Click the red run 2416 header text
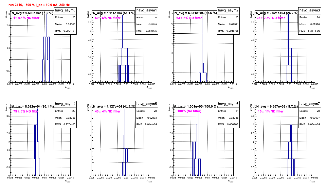The height and width of the screenshot is (187, 326). 39,5
